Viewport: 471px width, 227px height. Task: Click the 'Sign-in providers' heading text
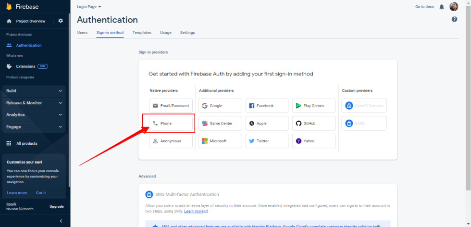click(x=153, y=52)
